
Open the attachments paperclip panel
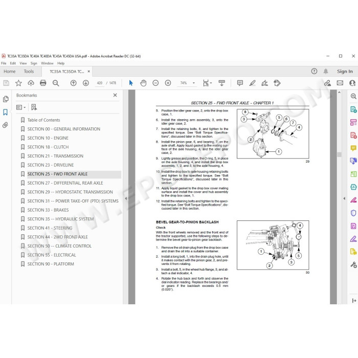[6, 125]
